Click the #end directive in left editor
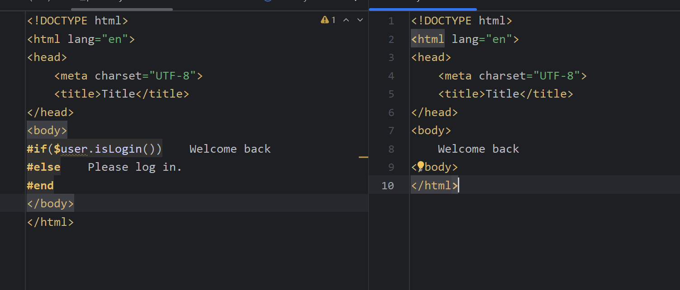The image size is (680, 290). tap(40, 185)
